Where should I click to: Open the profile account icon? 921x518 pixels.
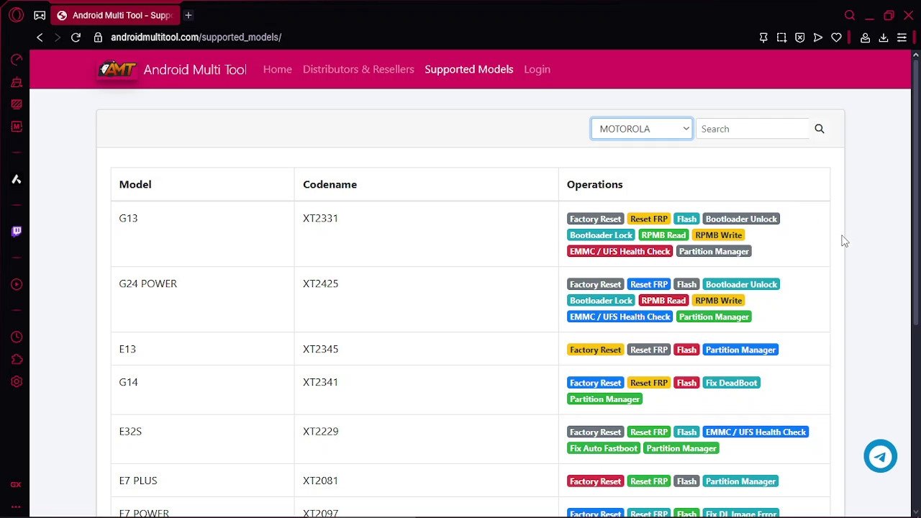(866, 37)
